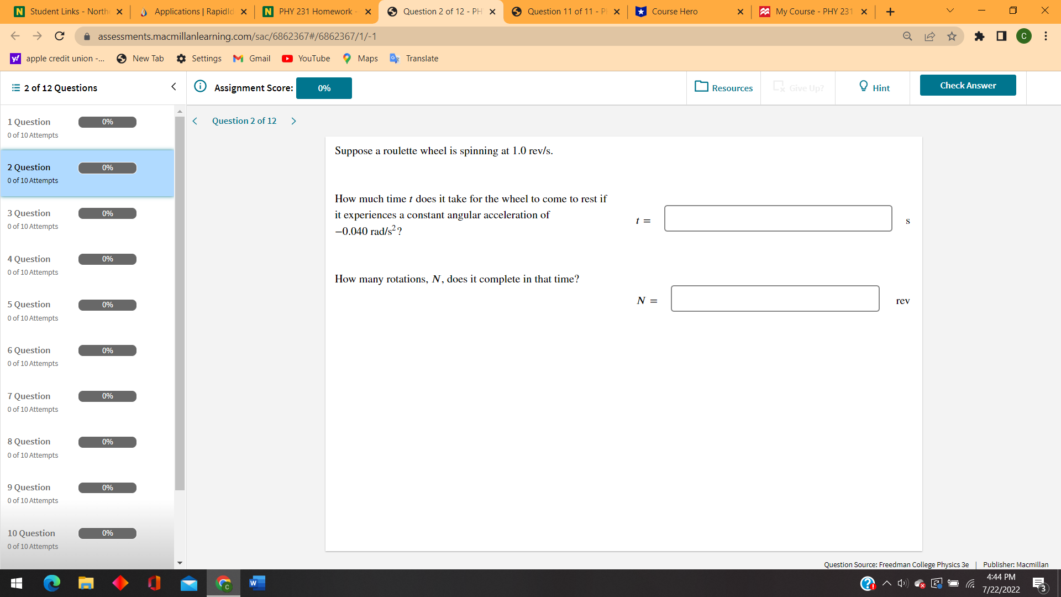
Task: Click inside the t input field
Action: click(x=778, y=218)
